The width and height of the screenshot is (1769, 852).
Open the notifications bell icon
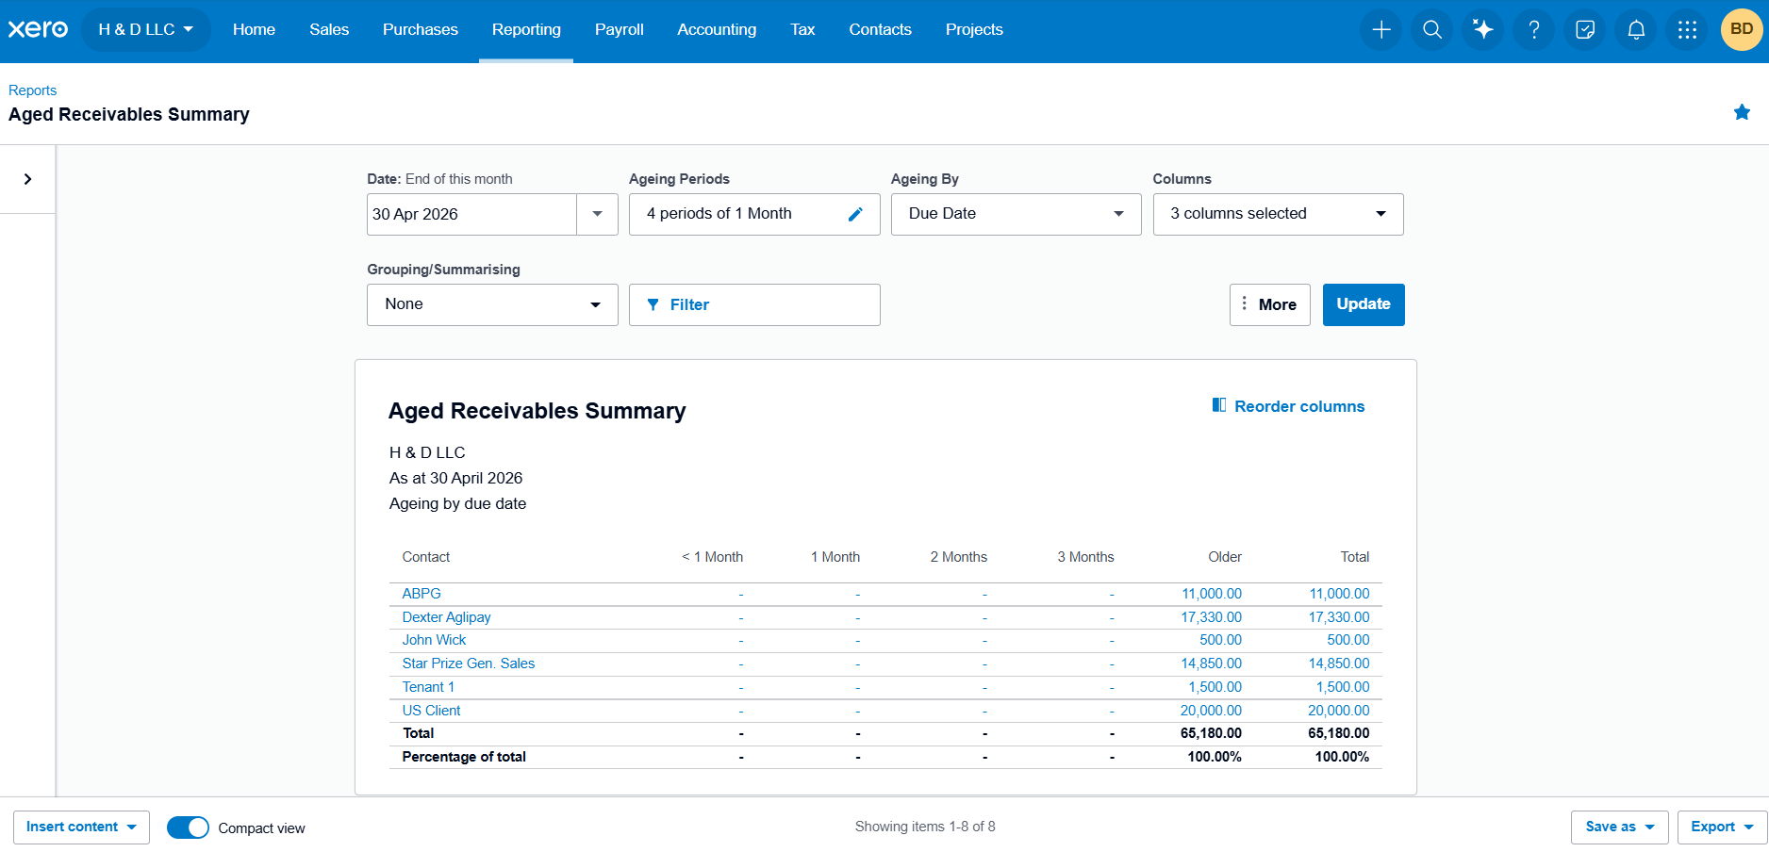tap(1636, 30)
